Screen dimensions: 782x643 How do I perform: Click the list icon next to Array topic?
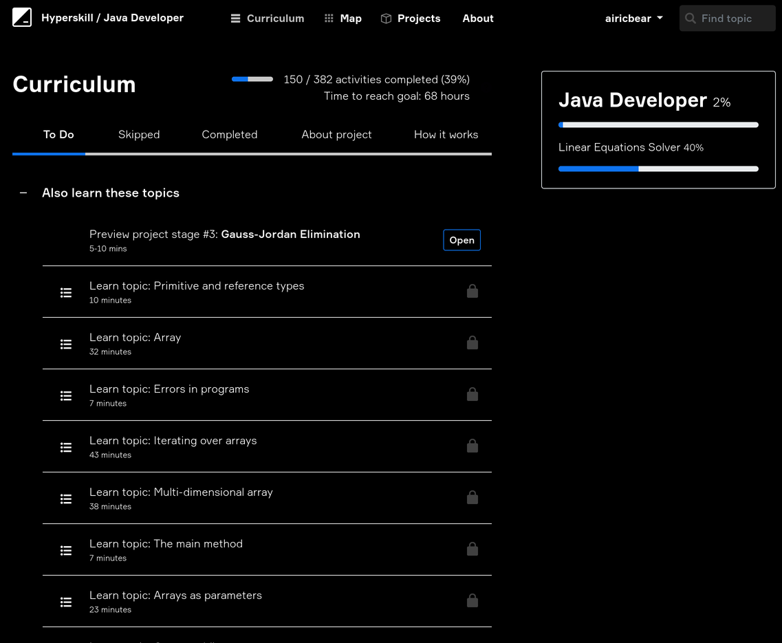tap(66, 344)
